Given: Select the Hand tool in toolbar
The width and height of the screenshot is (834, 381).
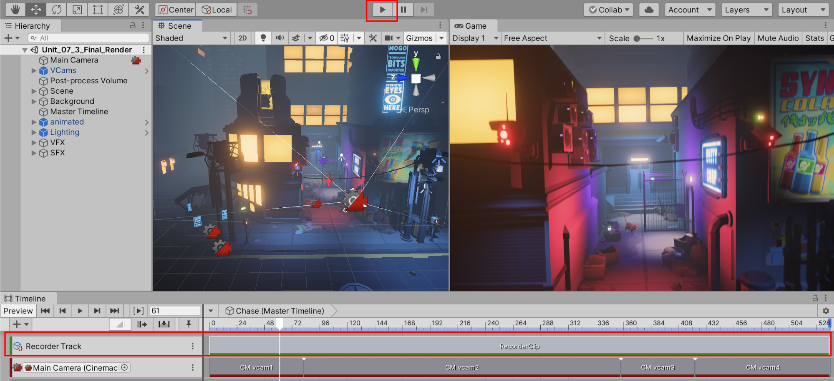Looking at the screenshot, I should pos(15,10).
